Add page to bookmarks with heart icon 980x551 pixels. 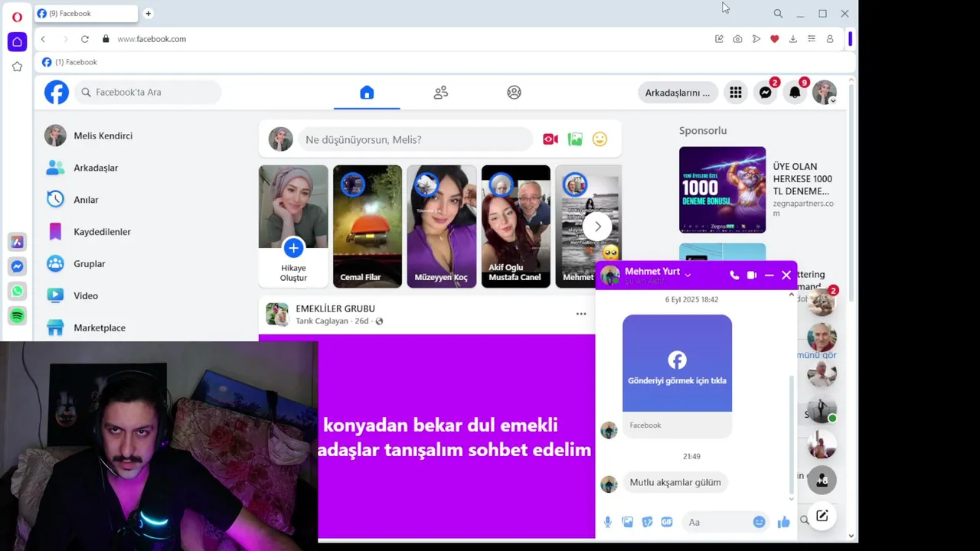774,39
